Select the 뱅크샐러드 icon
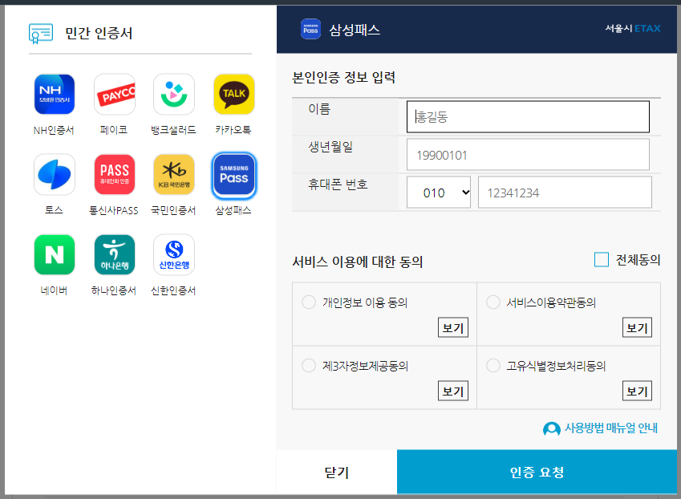This screenshot has height=499, width=681. point(174,94)
